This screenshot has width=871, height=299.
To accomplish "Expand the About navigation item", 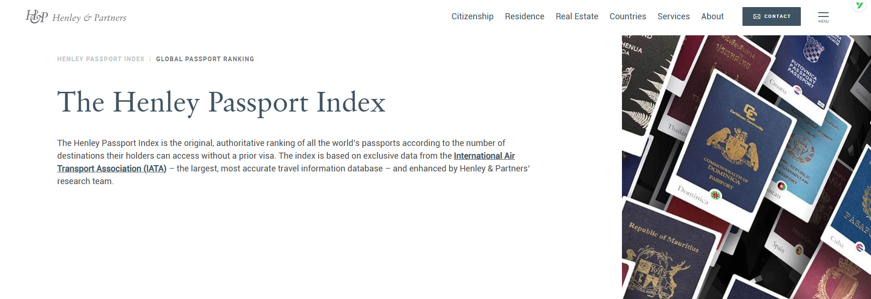I will click(x=712, y=16).
